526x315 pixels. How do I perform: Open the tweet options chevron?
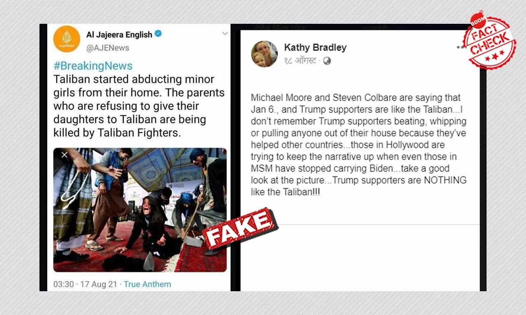point(225,34)
